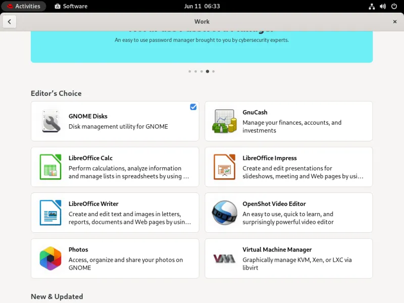Select the GnuCash app icon
The height and width of the screenshot is (303, 404).
coord(223,121)
